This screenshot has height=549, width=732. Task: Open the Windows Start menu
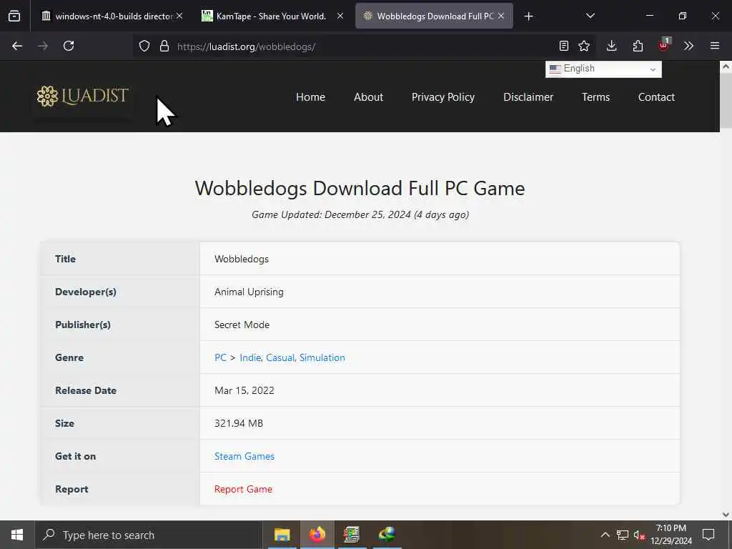pyautogui.click(x=17, y=535)
